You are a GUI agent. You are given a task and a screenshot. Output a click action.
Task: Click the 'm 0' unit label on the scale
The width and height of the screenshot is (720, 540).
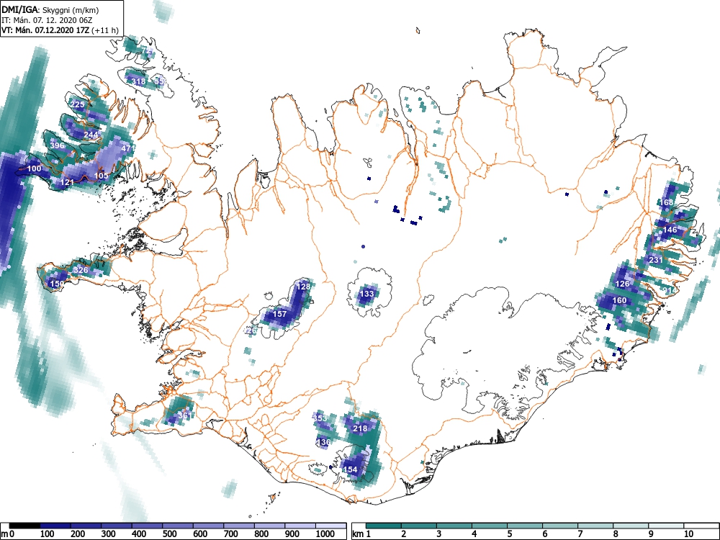click(8, 534)
